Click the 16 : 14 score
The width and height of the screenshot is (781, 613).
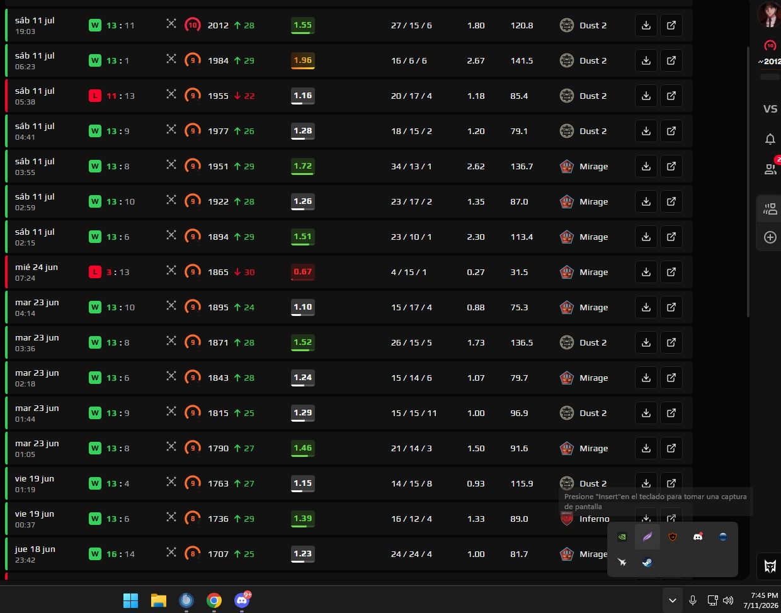coord(120,554)
